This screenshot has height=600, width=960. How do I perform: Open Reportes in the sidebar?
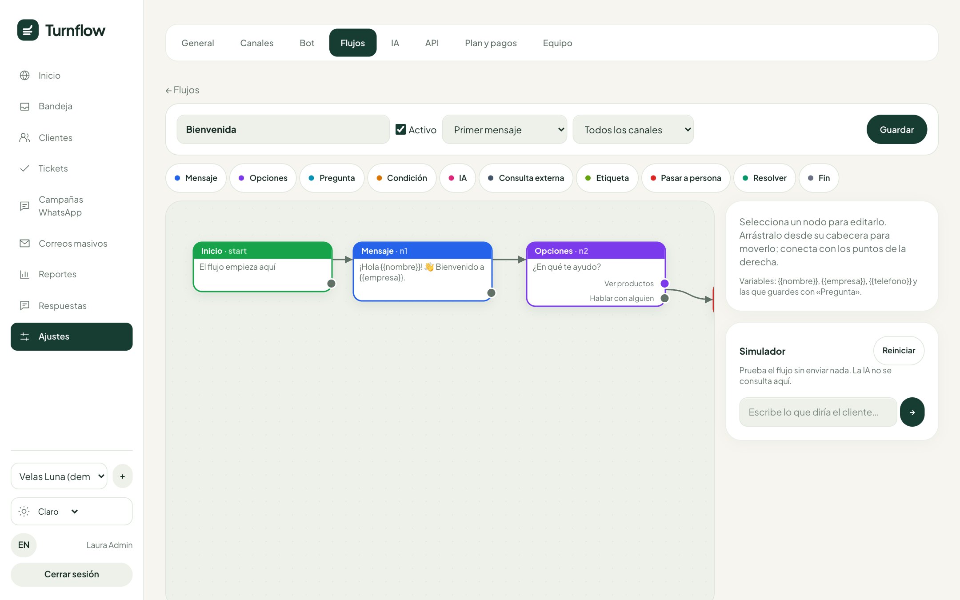tap(72, 274)
